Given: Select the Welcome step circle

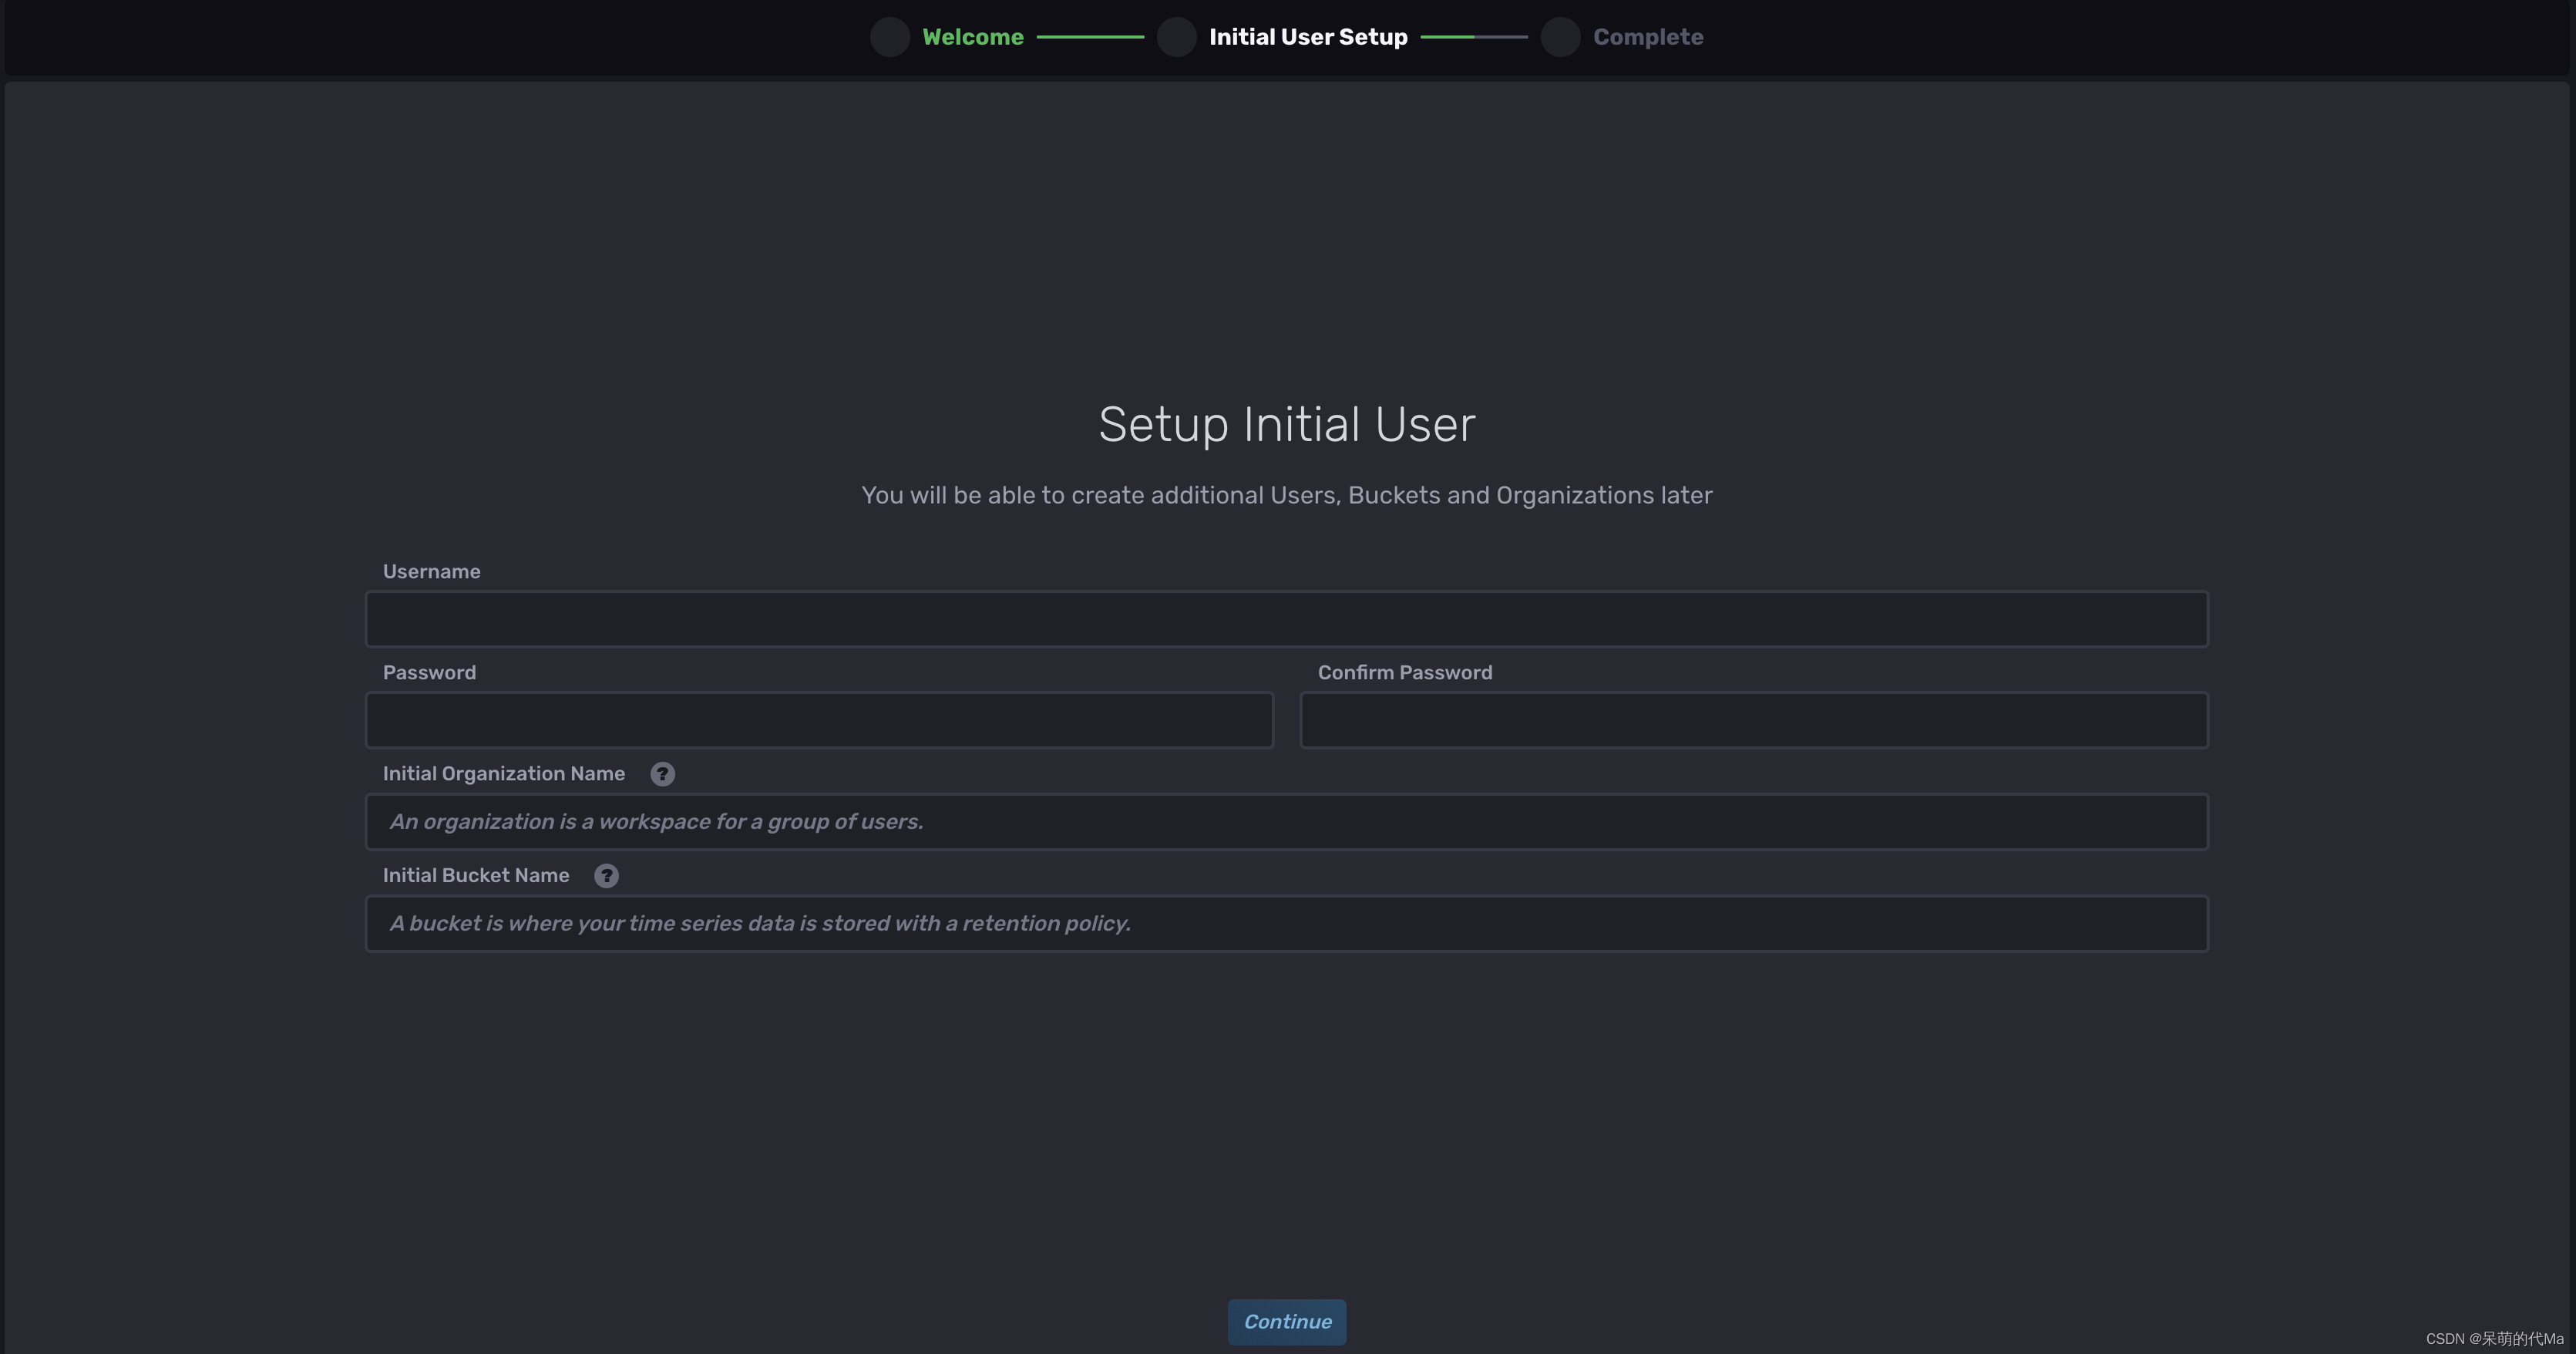Looking at the screenshot, I should pyautogui.click(x=890, y=37).
